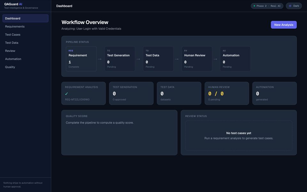Click the Workflow Overview heading
The image size is (307, 192).
pyautogui.click(x=85, y=22)
